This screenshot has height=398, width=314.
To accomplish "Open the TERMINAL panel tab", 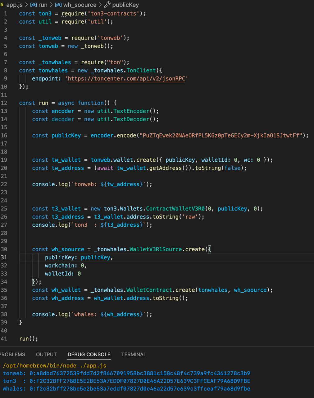I will pos(134,354).
